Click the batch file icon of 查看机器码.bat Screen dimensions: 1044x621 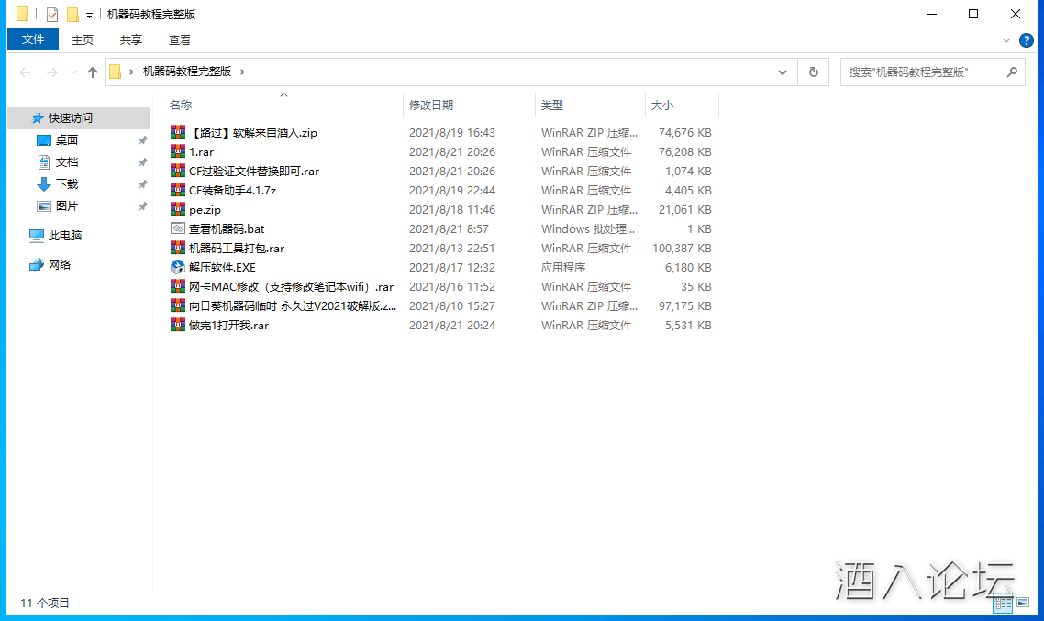pyautogui.click(x=178, y=229)
